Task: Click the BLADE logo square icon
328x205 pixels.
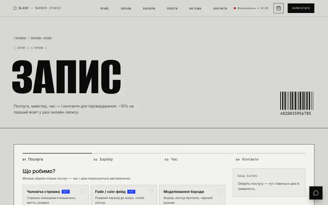Action: (15, 8)
